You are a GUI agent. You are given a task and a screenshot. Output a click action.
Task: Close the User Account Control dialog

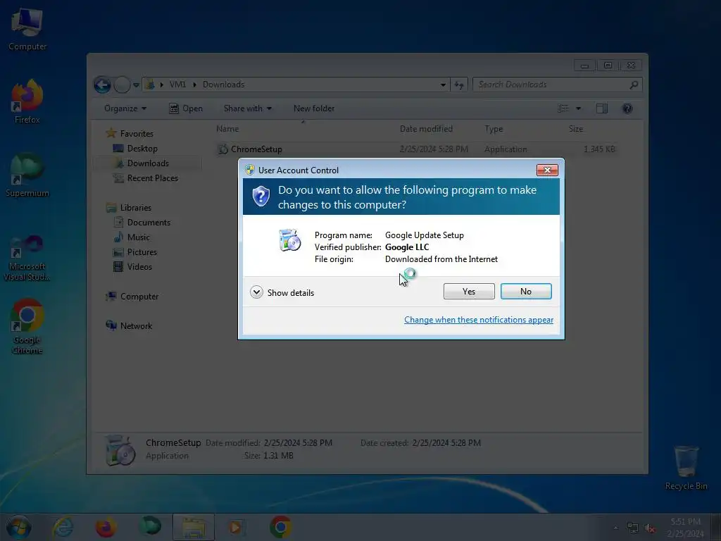coord(547,170)
